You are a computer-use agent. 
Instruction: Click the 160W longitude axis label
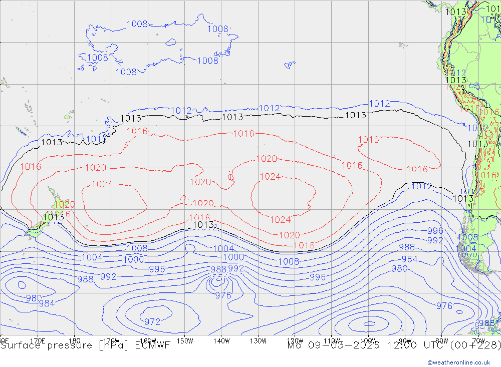tap(148, 341)
